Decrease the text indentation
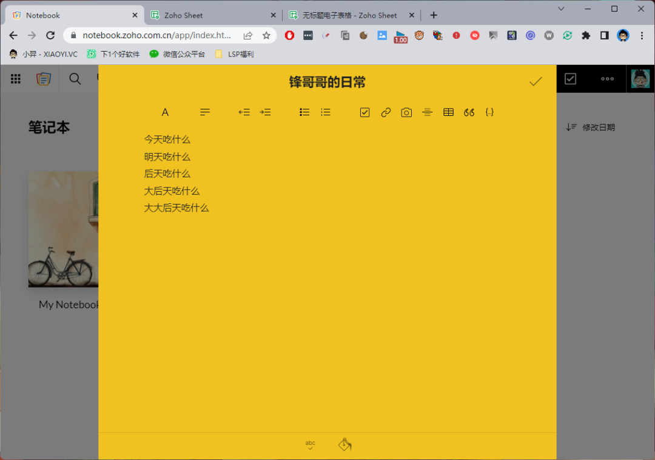Screen dimensions: 655x460 pyautogui.click(x=244, y=112)
